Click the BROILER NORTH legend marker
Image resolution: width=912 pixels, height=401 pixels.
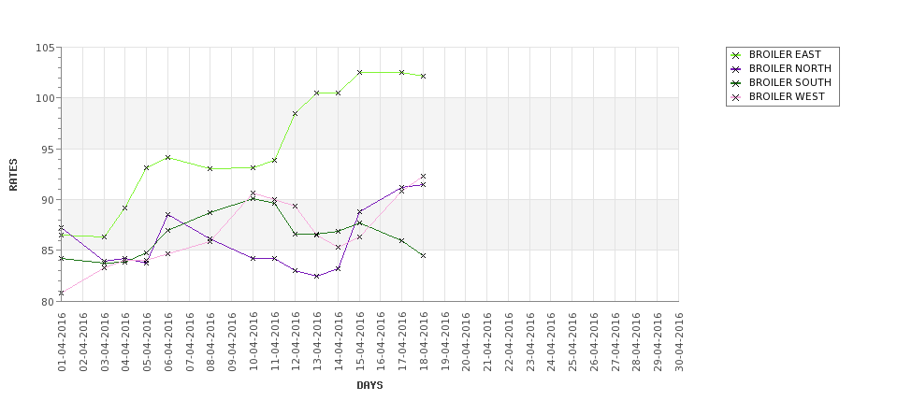pyautogui.click(x=736, y=69)
